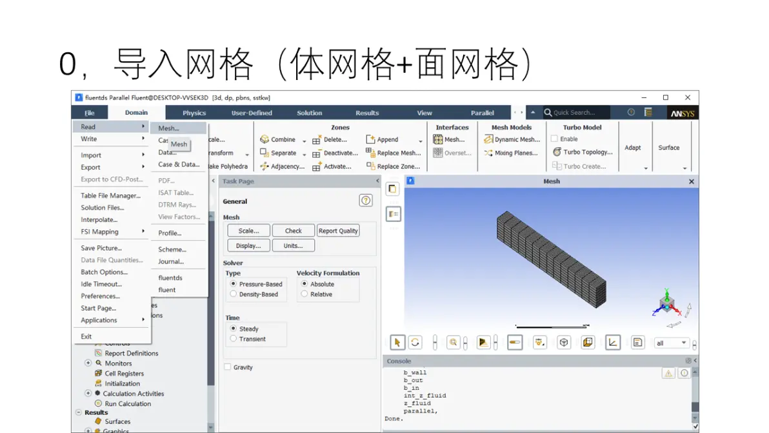Open Mesh Interfaces via its grid icon
Image resolution: width=769 pixels, height=433 pixels.
(x=437, y=139)
